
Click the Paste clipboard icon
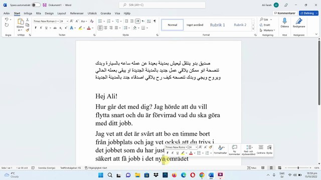[20, 21]
